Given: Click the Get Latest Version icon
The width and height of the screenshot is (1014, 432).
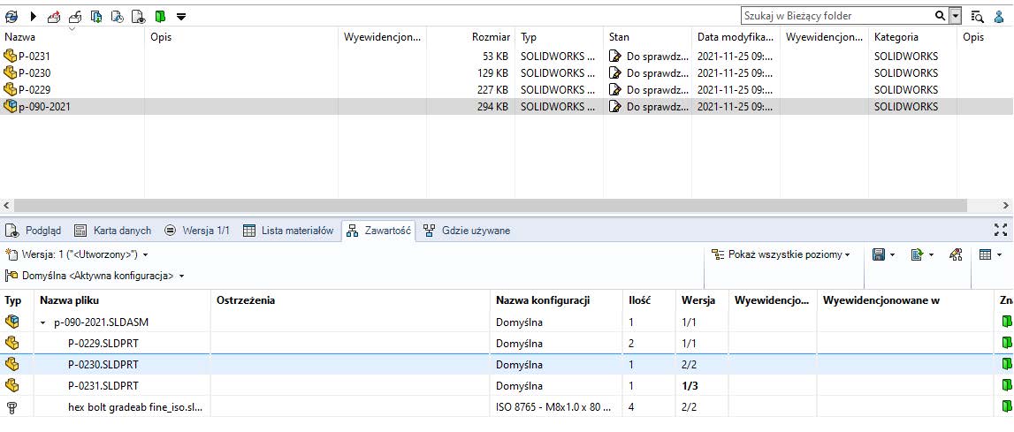Looking at the screenshot, I should (x=96, y=15).
